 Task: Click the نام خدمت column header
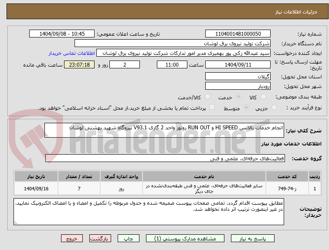204,176
